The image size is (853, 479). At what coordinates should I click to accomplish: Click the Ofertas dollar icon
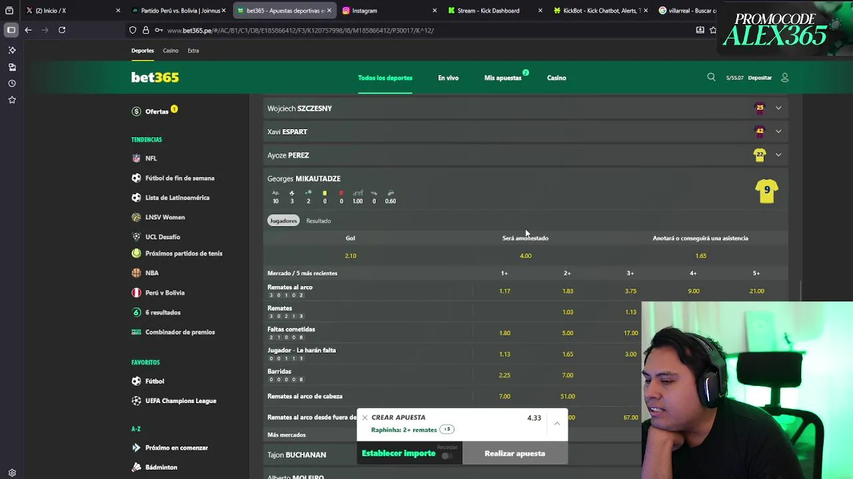[136, 111]
